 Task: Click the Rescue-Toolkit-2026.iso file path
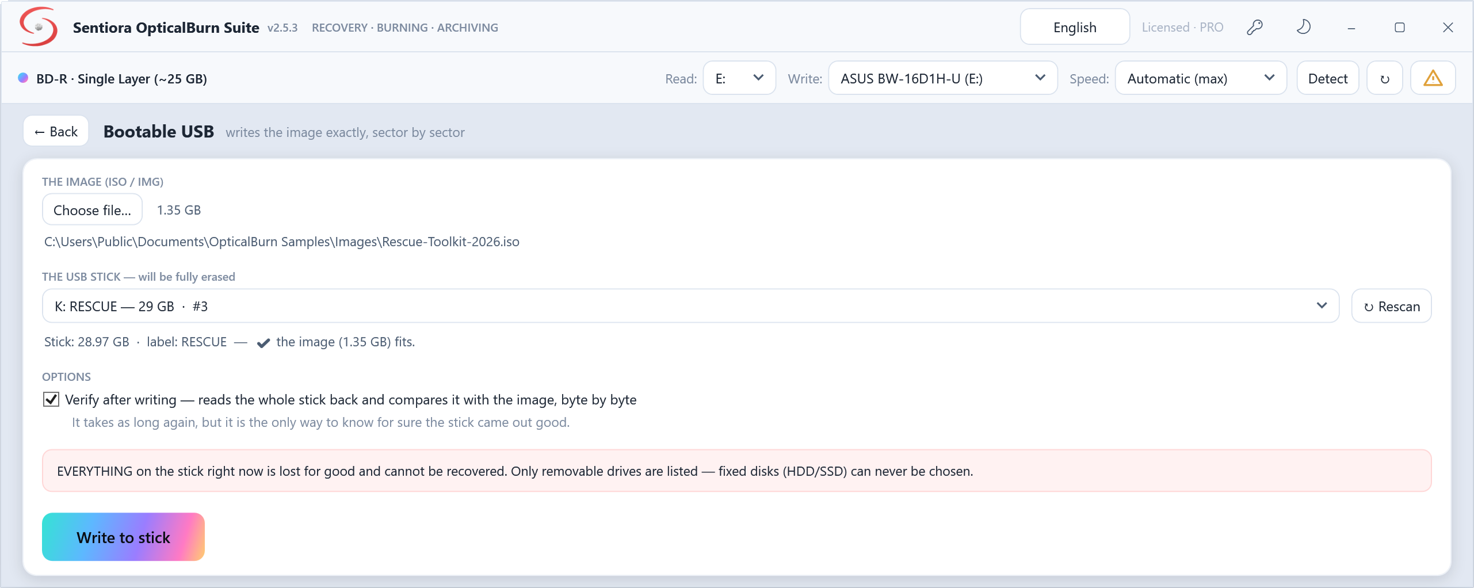(282, 242)
